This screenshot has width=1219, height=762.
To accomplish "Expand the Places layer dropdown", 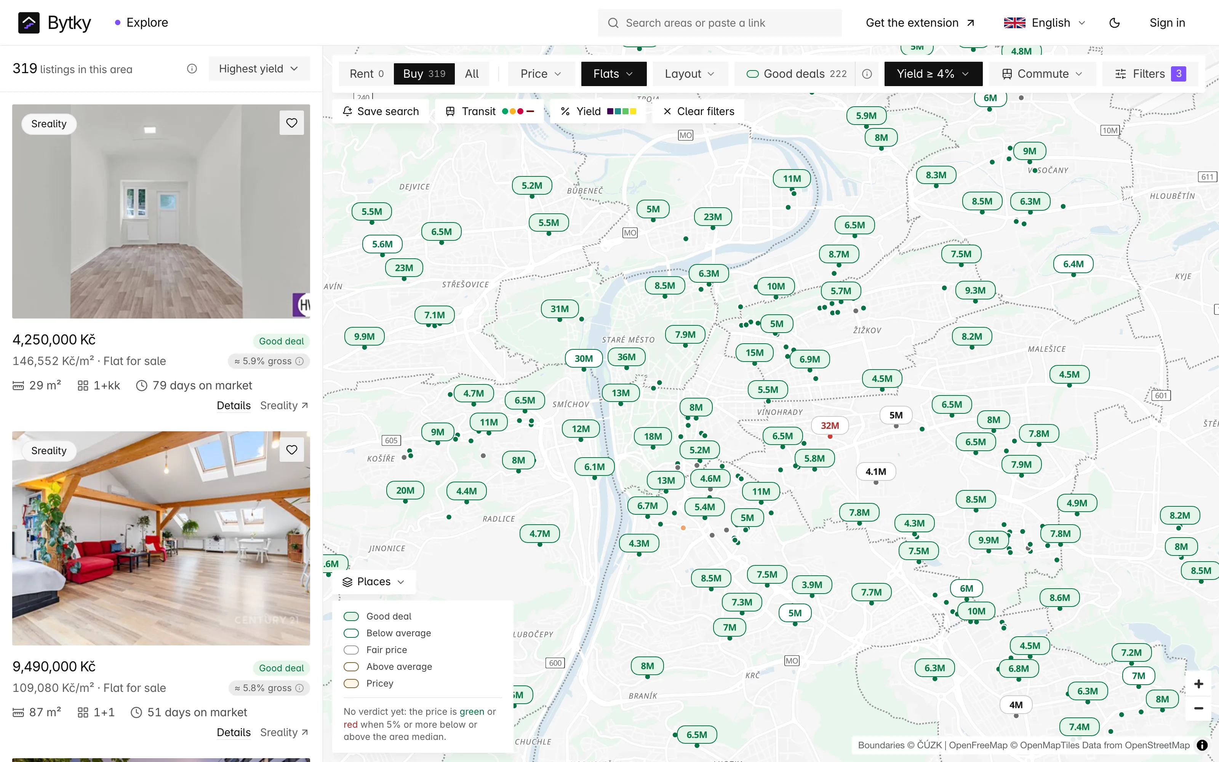I will click(x=374, y=581).
